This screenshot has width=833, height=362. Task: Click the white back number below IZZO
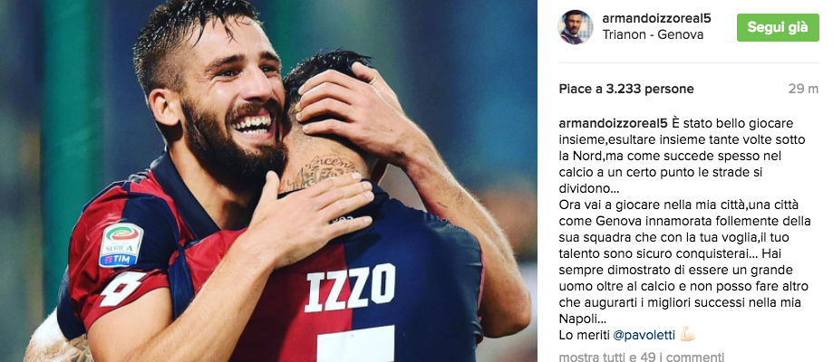tap(356, 345)
